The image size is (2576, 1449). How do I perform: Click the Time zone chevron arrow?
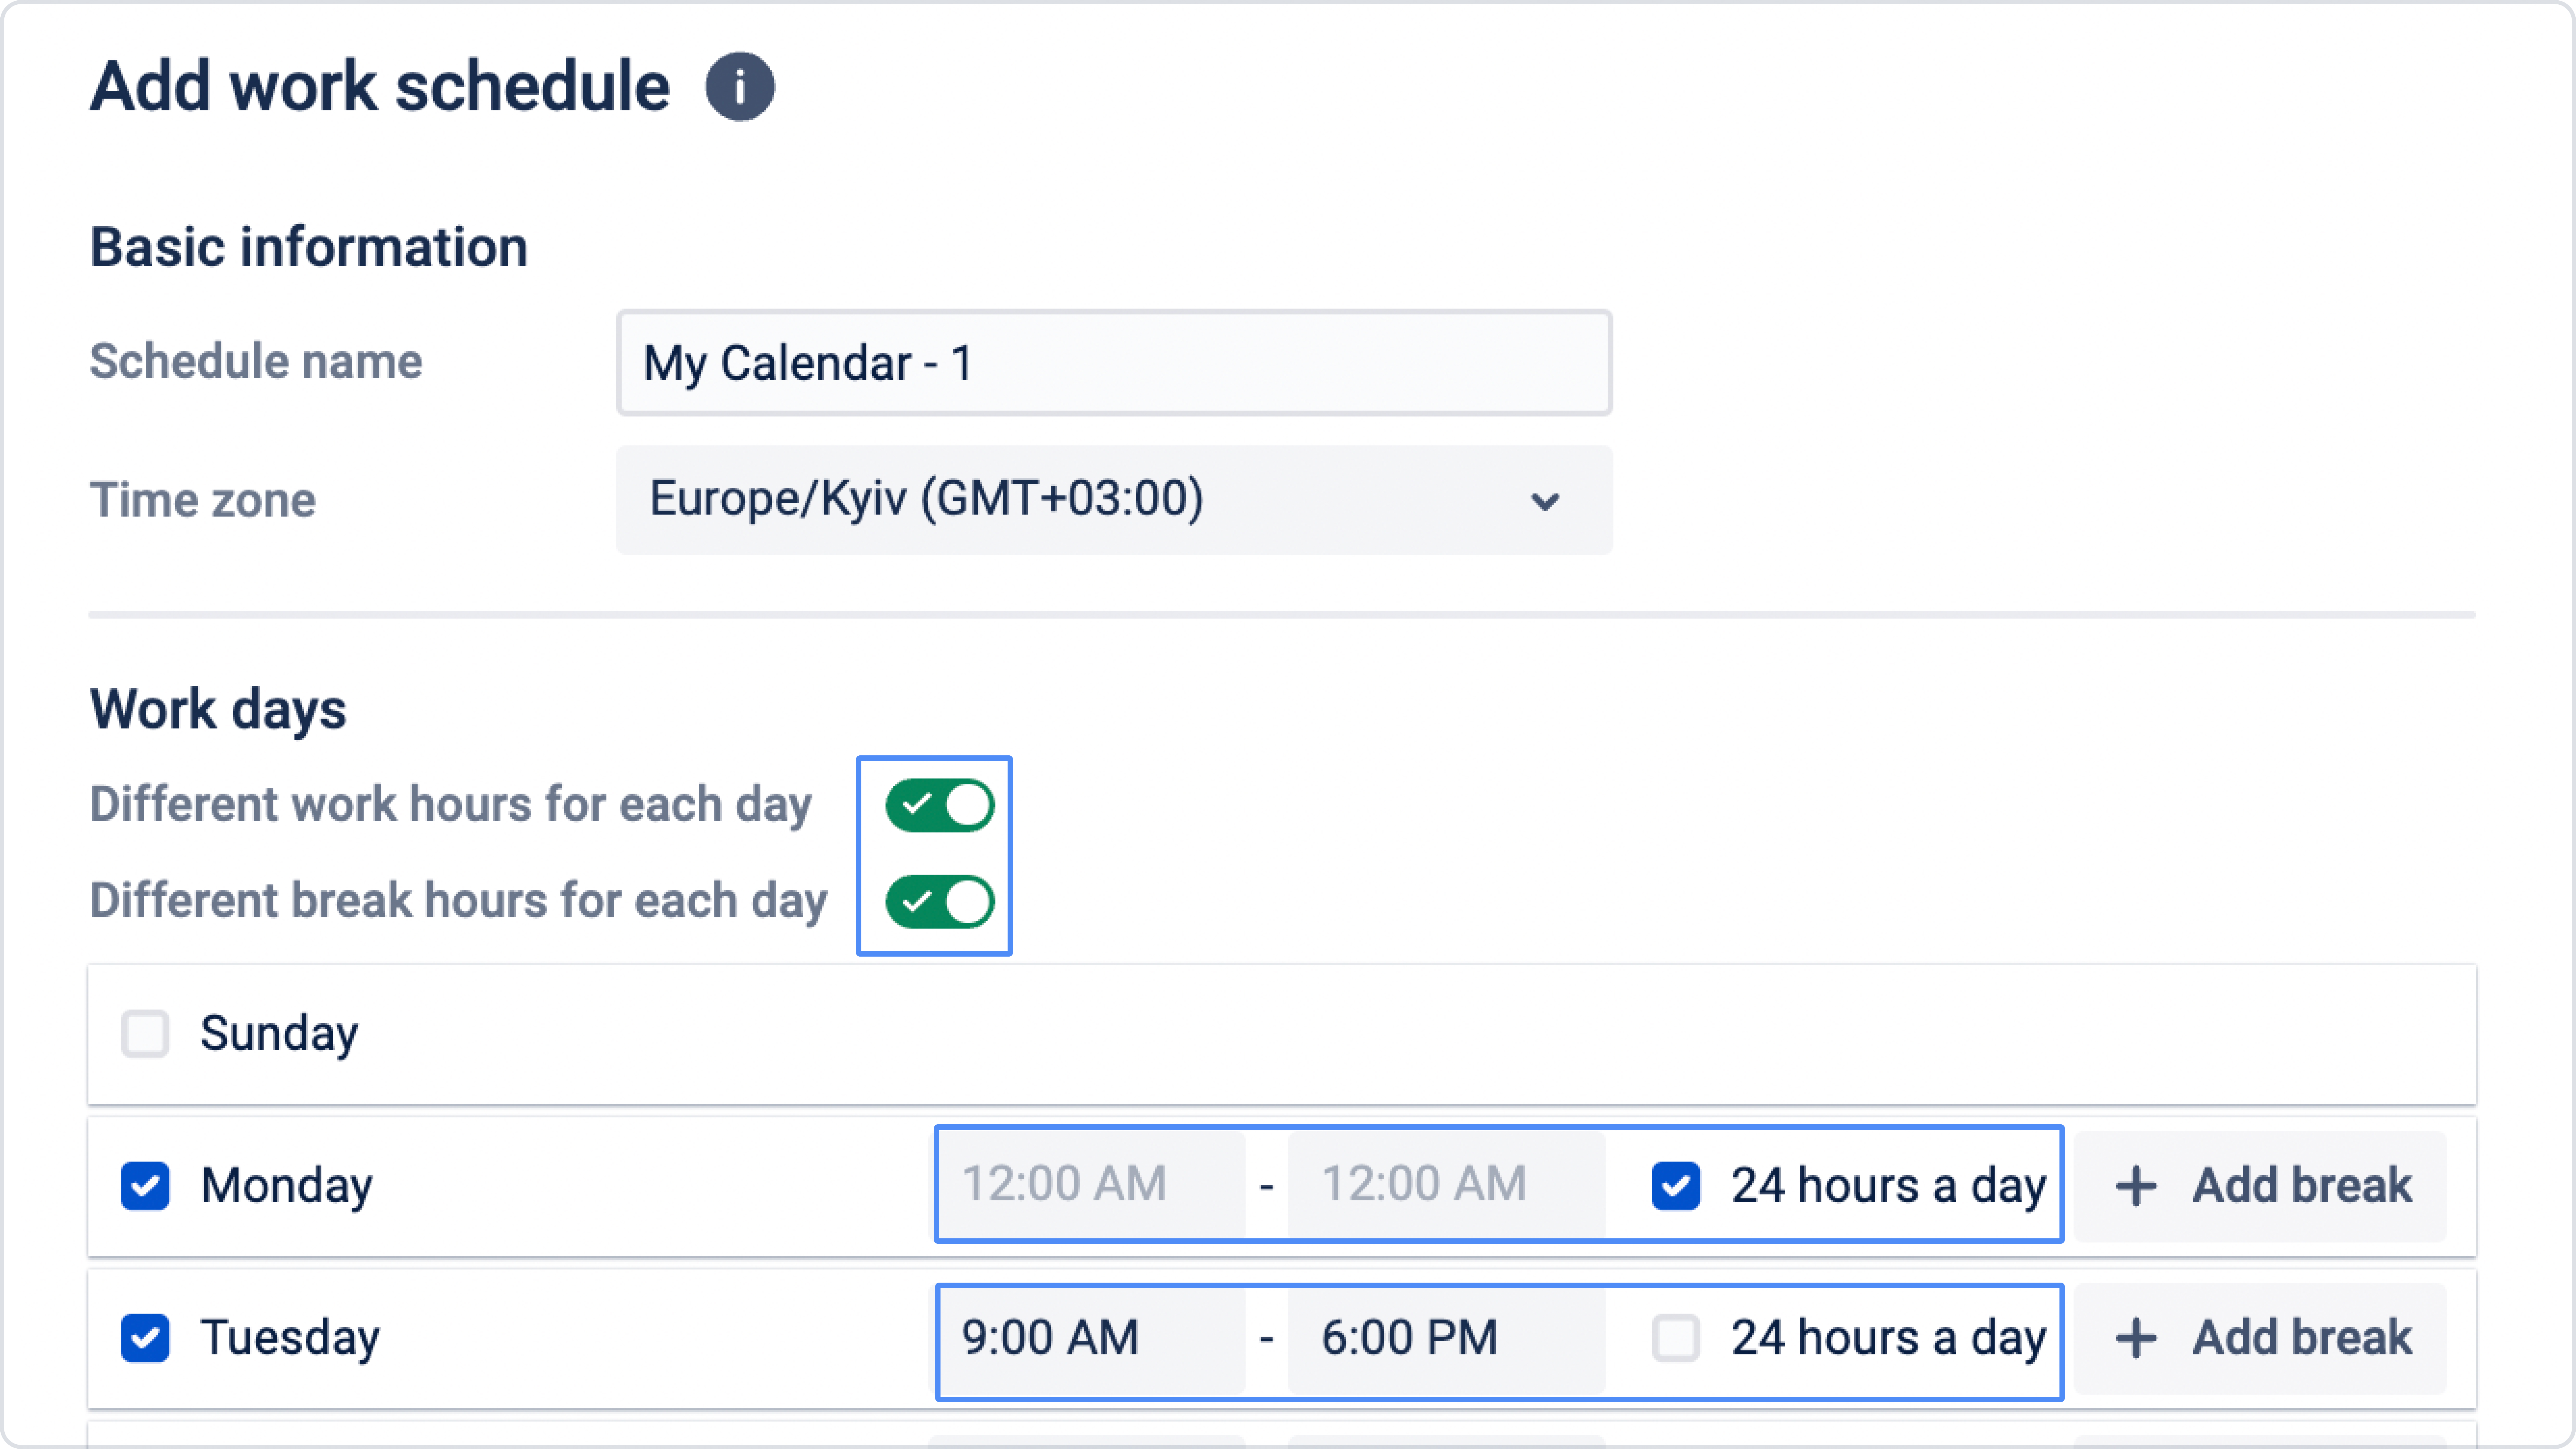(1545, 501)
